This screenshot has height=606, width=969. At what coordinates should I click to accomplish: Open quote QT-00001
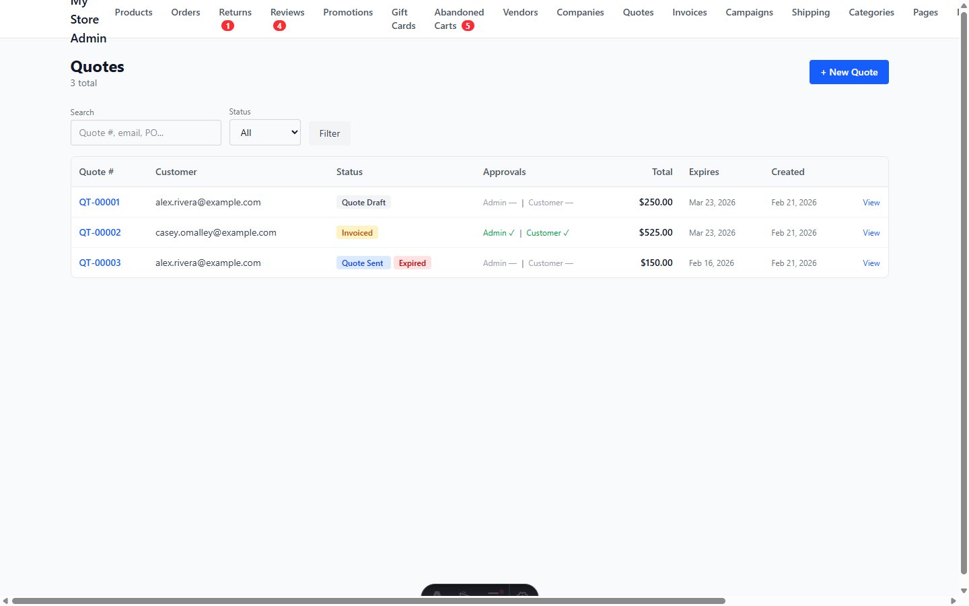pos(99,202)
